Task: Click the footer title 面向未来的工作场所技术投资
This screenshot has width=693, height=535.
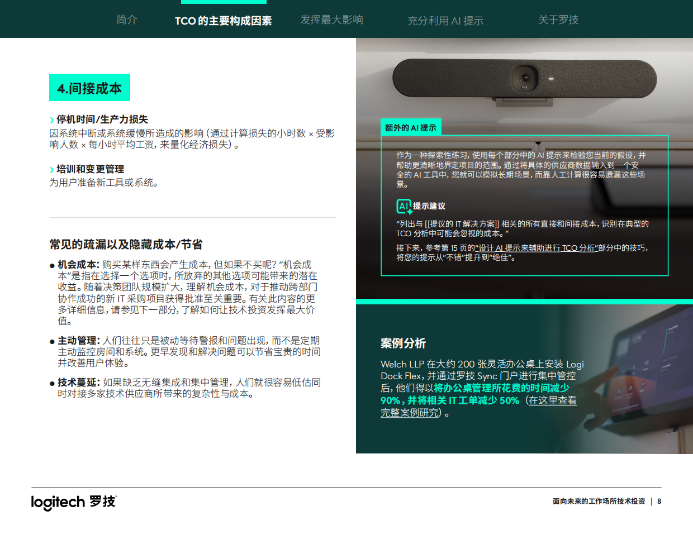Action: 599,501
